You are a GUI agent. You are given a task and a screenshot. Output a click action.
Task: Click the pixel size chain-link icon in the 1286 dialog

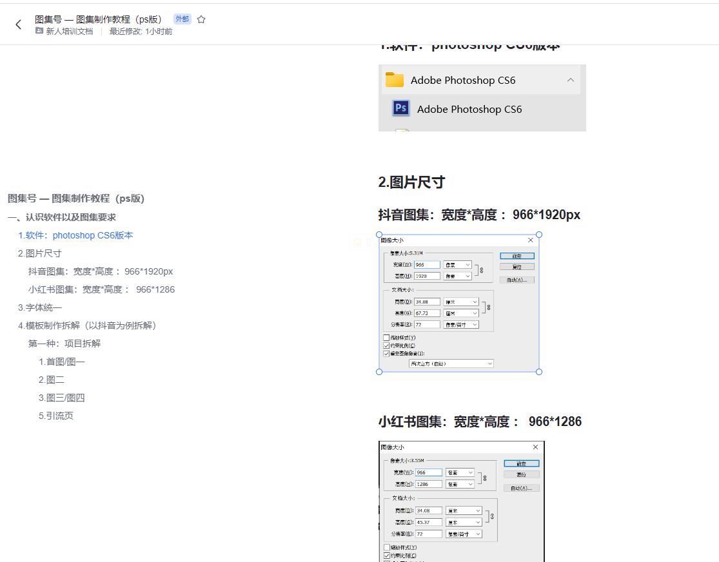tap(485, 478)
